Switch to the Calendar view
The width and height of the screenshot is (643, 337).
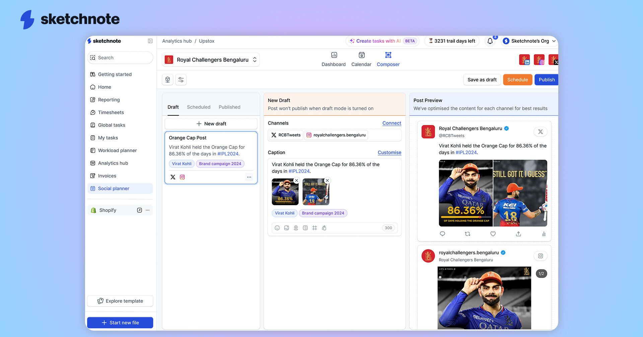coord(361,59)
